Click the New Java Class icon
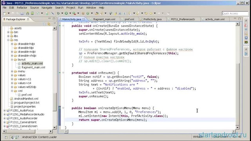Viewport: 251px width, 141px height. tap(88, 13)
